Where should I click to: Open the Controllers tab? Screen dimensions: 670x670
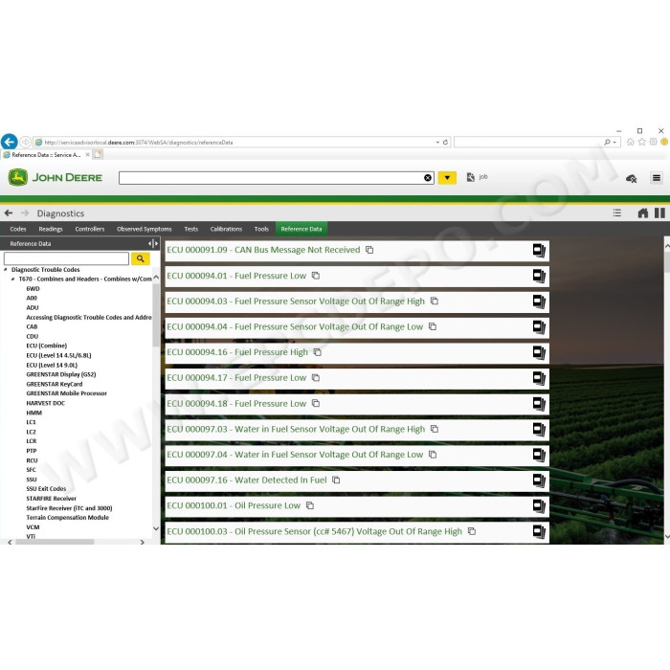click(90, 229)
